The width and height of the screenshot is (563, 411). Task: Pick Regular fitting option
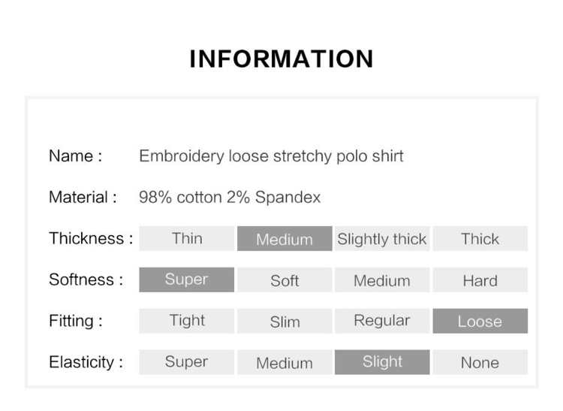382,321
